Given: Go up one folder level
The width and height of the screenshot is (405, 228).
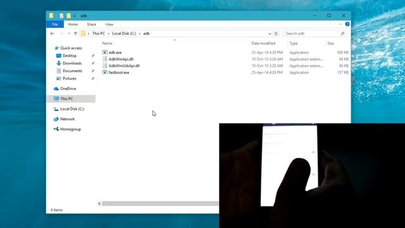Looking at the screenshot, I should [75, 34].
